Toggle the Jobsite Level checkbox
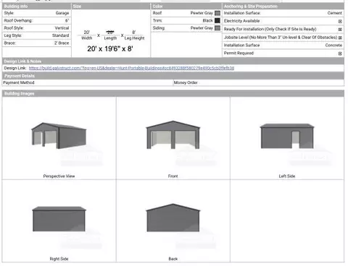348x266 pixels. (340, 38)
